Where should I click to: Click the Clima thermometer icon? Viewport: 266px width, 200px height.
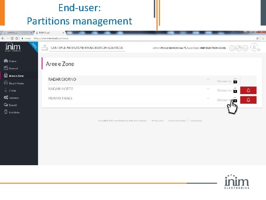(x=6, y=90)
